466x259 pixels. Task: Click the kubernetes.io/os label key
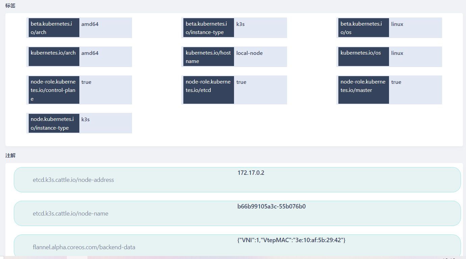coord(364,57)
